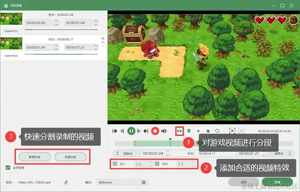
Task: Click Segment[2] progress bar
Action: (61, 54)
